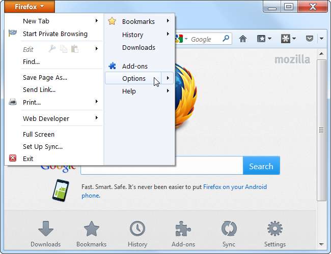Click the Google search engine icon
This screenshot has height=254, width=331.
[x=179, y=39]
